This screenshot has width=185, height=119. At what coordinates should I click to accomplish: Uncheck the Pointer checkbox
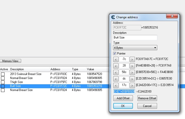[115, 53]
